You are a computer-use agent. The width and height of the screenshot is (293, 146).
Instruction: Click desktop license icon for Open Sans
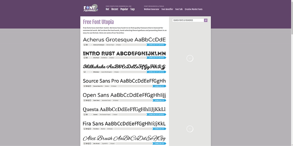click(85, 100)
